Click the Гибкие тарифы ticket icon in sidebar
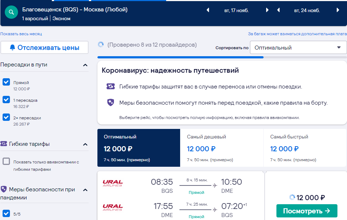Image resolution: width=347 pixels, height=220 pixels. [4, 144]
